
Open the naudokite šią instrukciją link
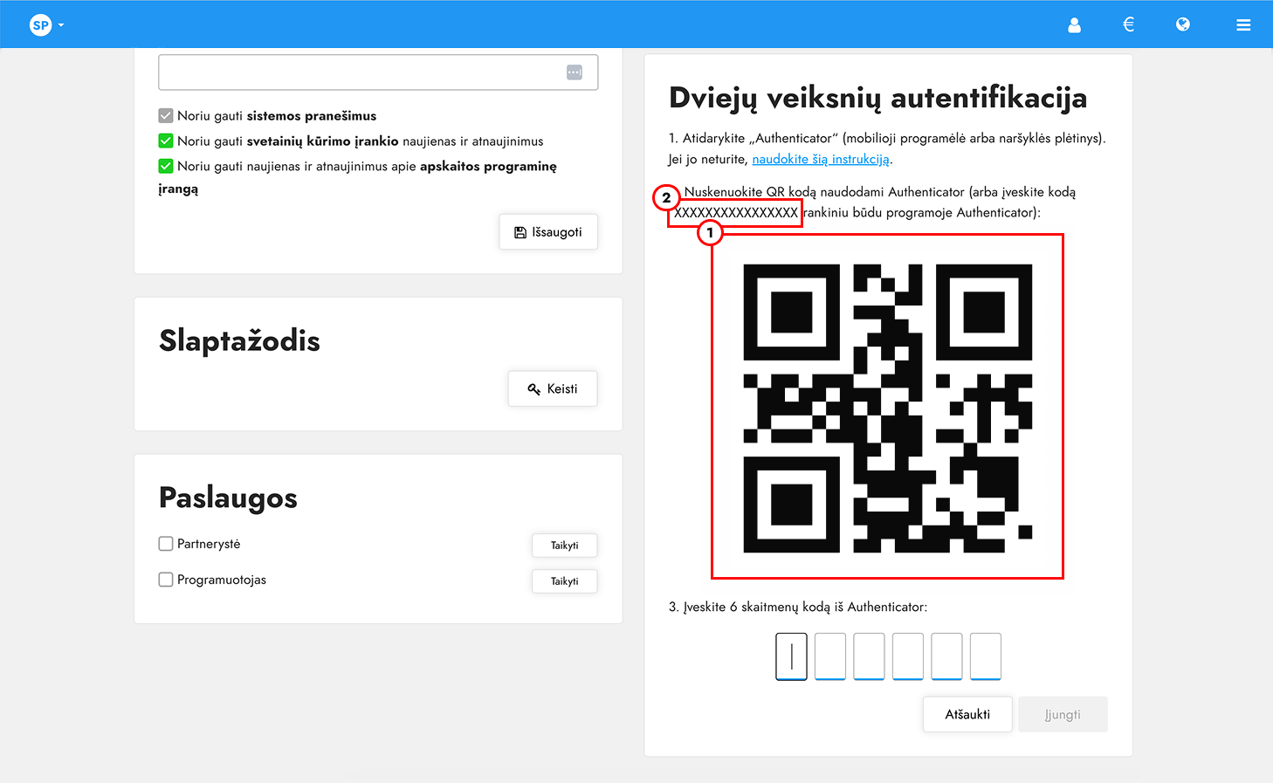[820, 159]
